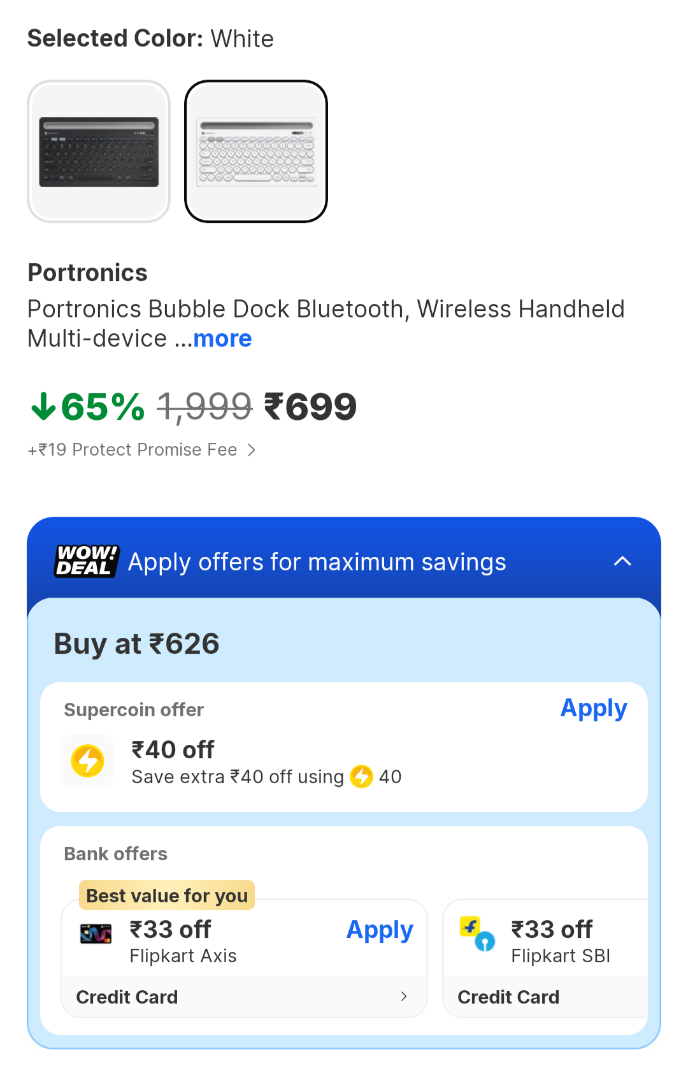Click the 'Buy at ₹626' heading
This screenshot has height=1073, width=688.
pos(137,644)
